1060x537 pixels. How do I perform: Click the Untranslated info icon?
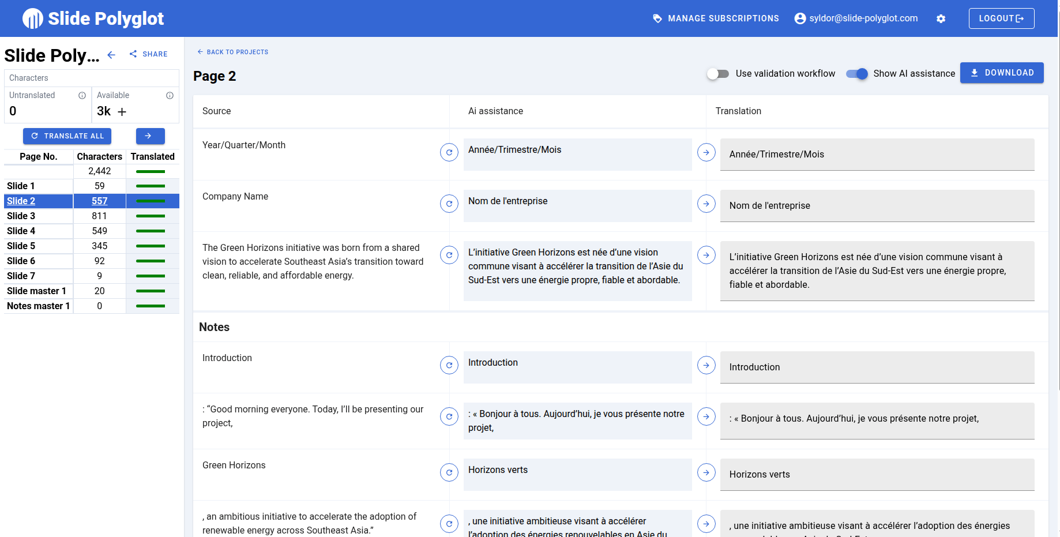(82, 96)
